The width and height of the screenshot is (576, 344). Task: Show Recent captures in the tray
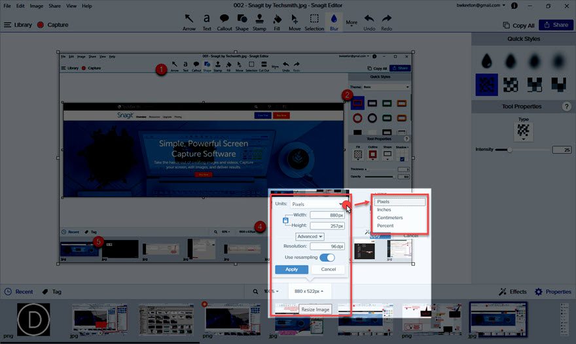click(x=19, y=292)
